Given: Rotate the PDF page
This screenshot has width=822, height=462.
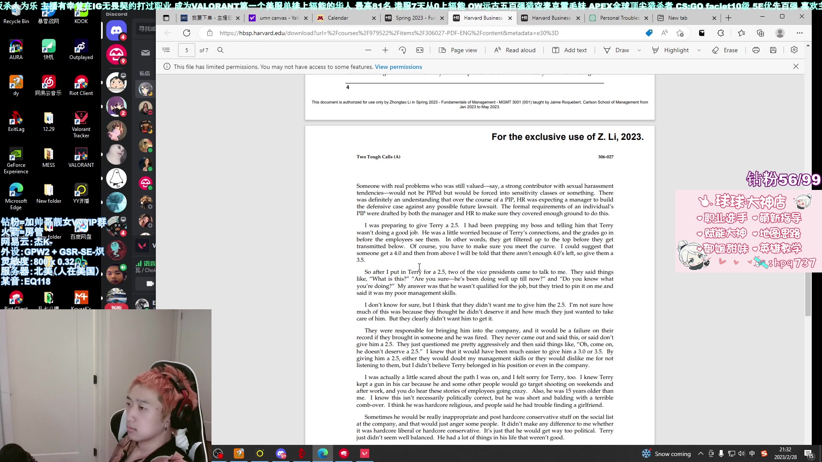Looking at the screenshot, I should (402, 50).
